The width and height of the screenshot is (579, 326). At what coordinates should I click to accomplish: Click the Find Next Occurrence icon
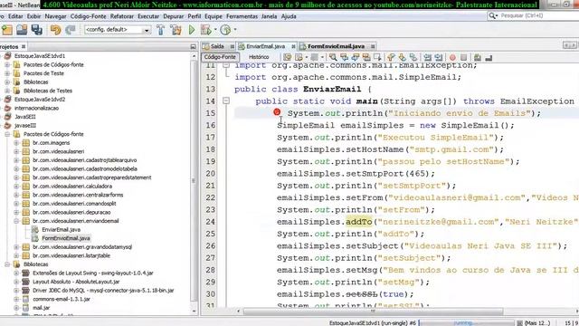point(356,57)
